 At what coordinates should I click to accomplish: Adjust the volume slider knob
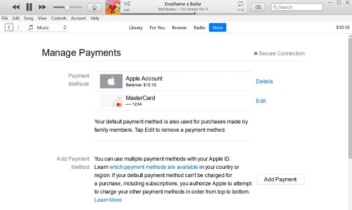click(67, 7)
